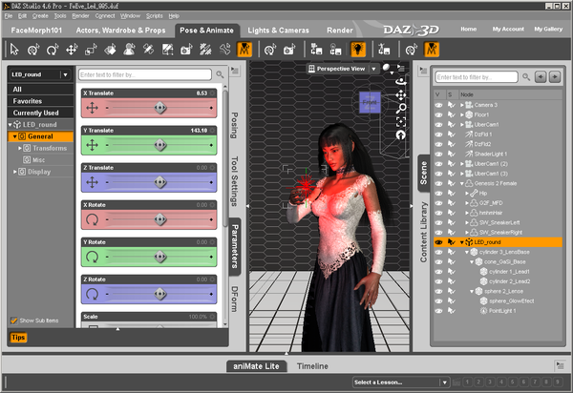Click the zoom magnifier viewport icon
Viewport: 573px width, 393px height.
tap(401, 108)
